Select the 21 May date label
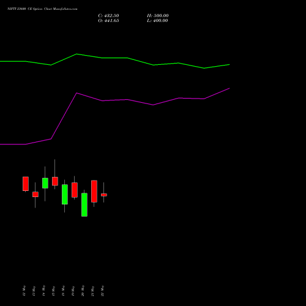The height and width of the screenshot is (306, 306). click(92, 291)
